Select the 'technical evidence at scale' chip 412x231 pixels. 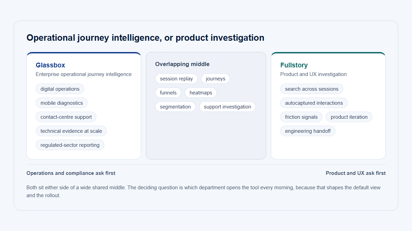[x=71, y=131]
